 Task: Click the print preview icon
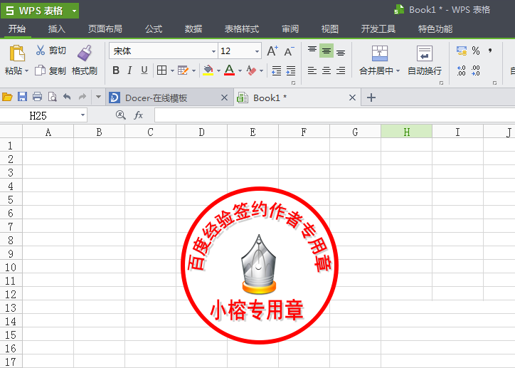click(x=52, y=97)
